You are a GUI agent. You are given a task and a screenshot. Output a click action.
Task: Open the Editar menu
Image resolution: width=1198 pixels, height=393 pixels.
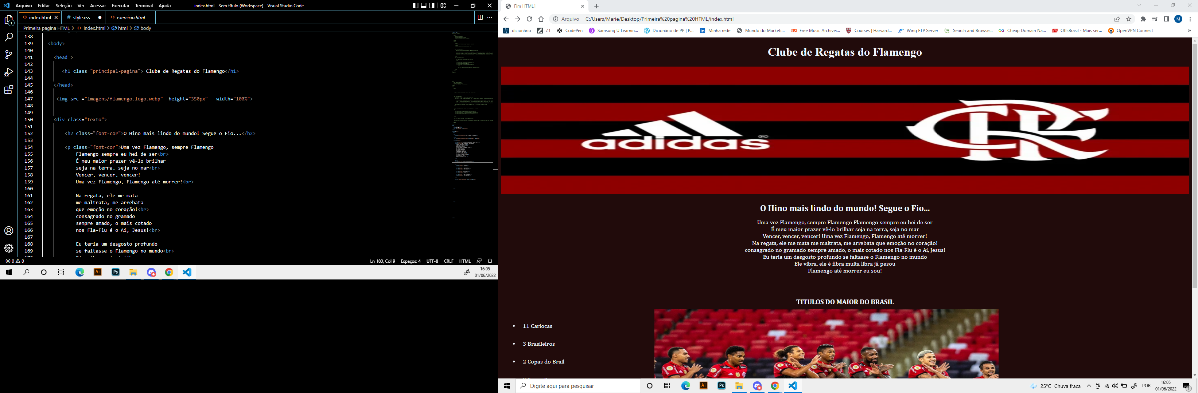point(44,5)
